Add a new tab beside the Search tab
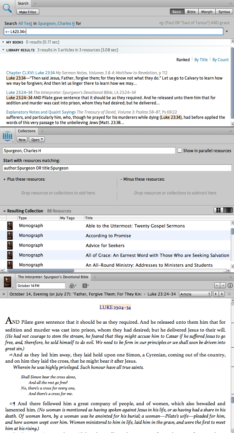 [x=35, y=3]
